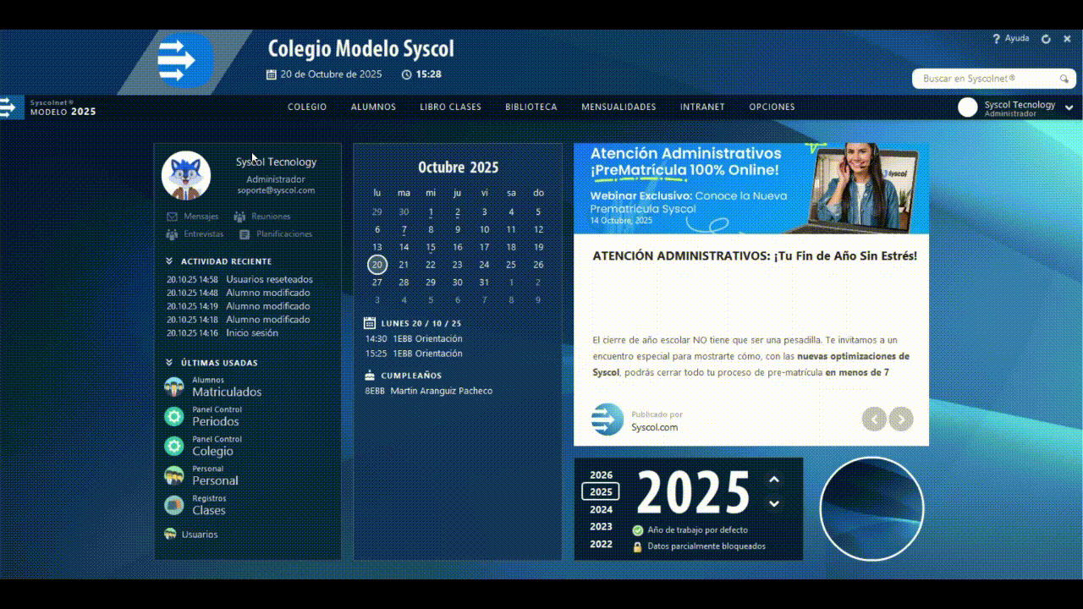Go to the previous news slide arrow
Viewport: 1083px width, 609px height.
pyautogui.click(x=874, y=419)
